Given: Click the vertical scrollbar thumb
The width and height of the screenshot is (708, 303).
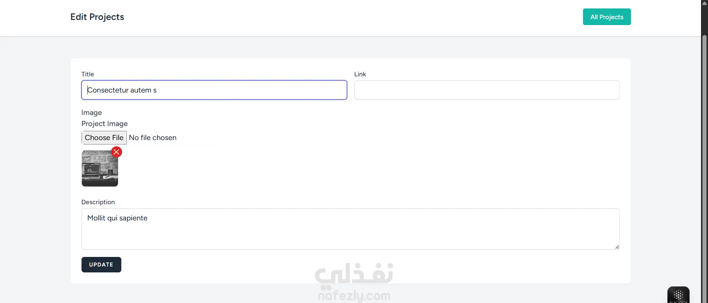Looking at the screenshot, I should [x=704, y=166].
